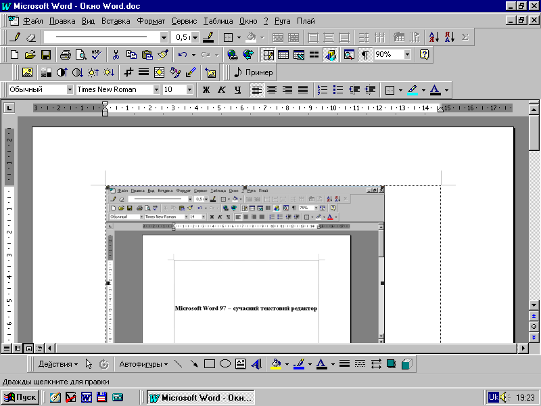Open the Пуск start button
The image size is (541, 406).
click(x=20, y=397)
